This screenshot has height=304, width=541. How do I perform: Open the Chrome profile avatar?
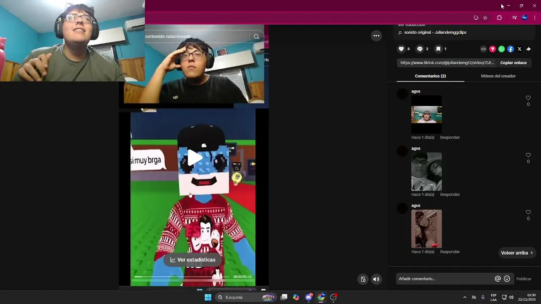525,18
